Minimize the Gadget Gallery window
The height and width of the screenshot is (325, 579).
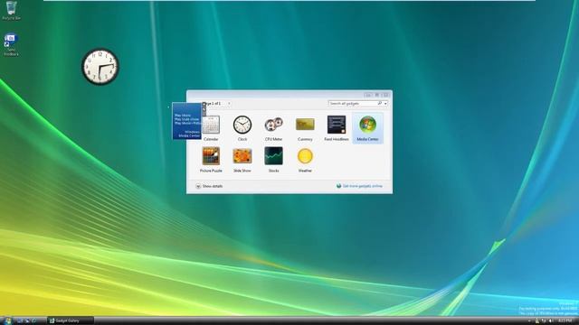coord(368,95)
